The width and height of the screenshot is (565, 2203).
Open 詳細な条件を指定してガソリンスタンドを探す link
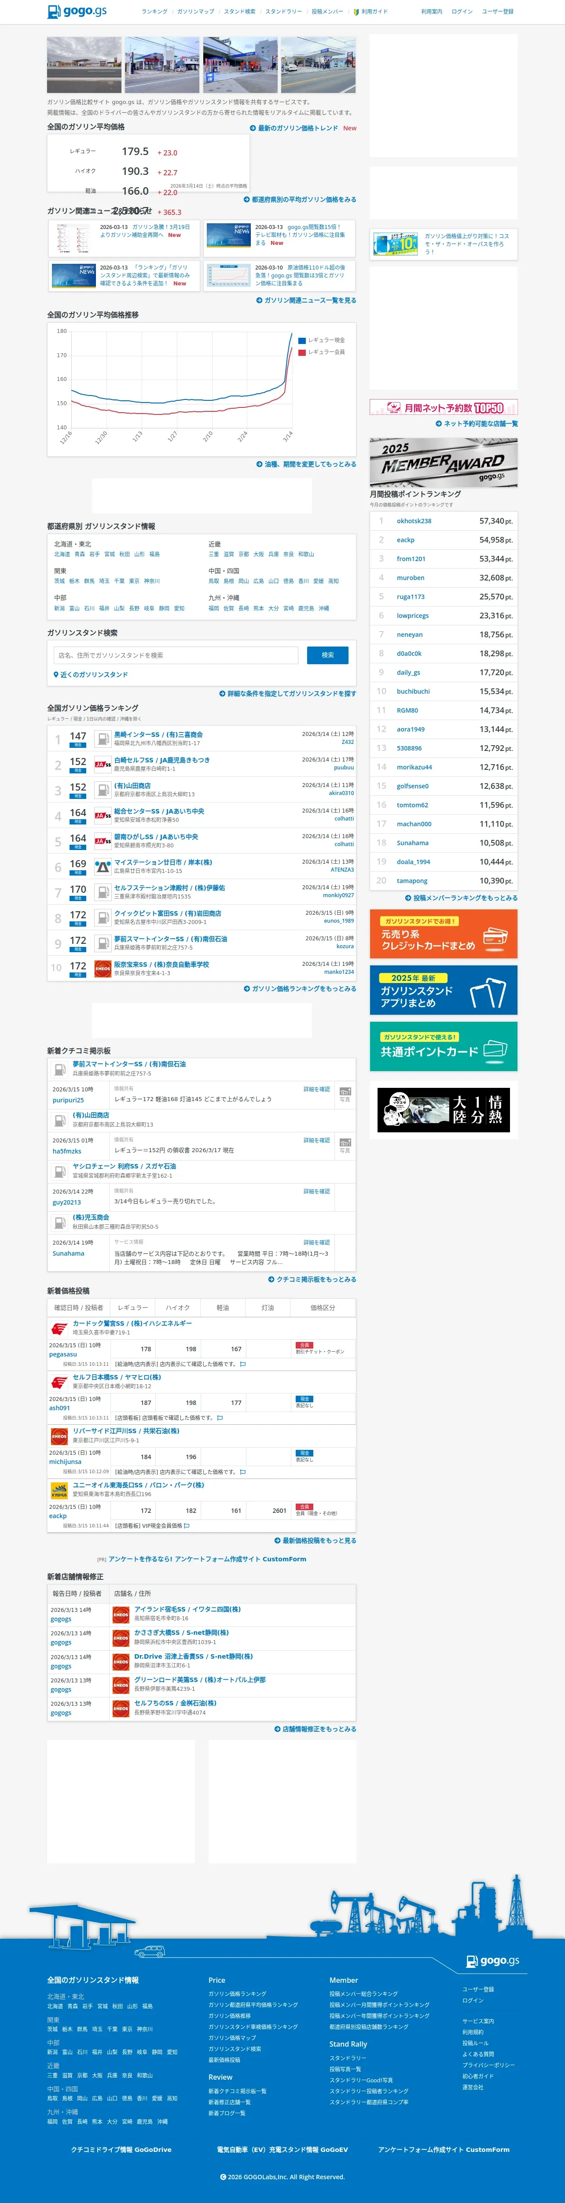pyautogui.click(x=288, y=694)
